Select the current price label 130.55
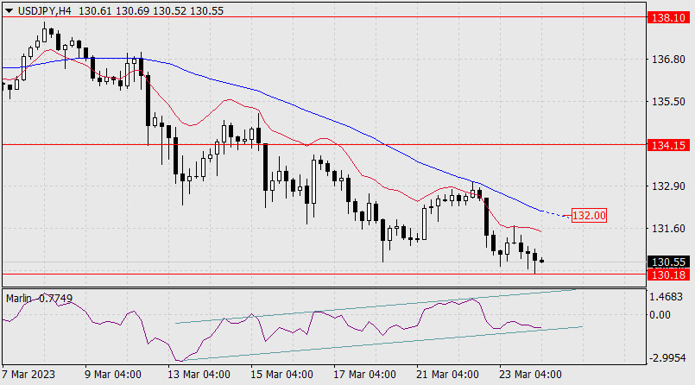This screenshot has height=385, width=695. pos(668,262)
